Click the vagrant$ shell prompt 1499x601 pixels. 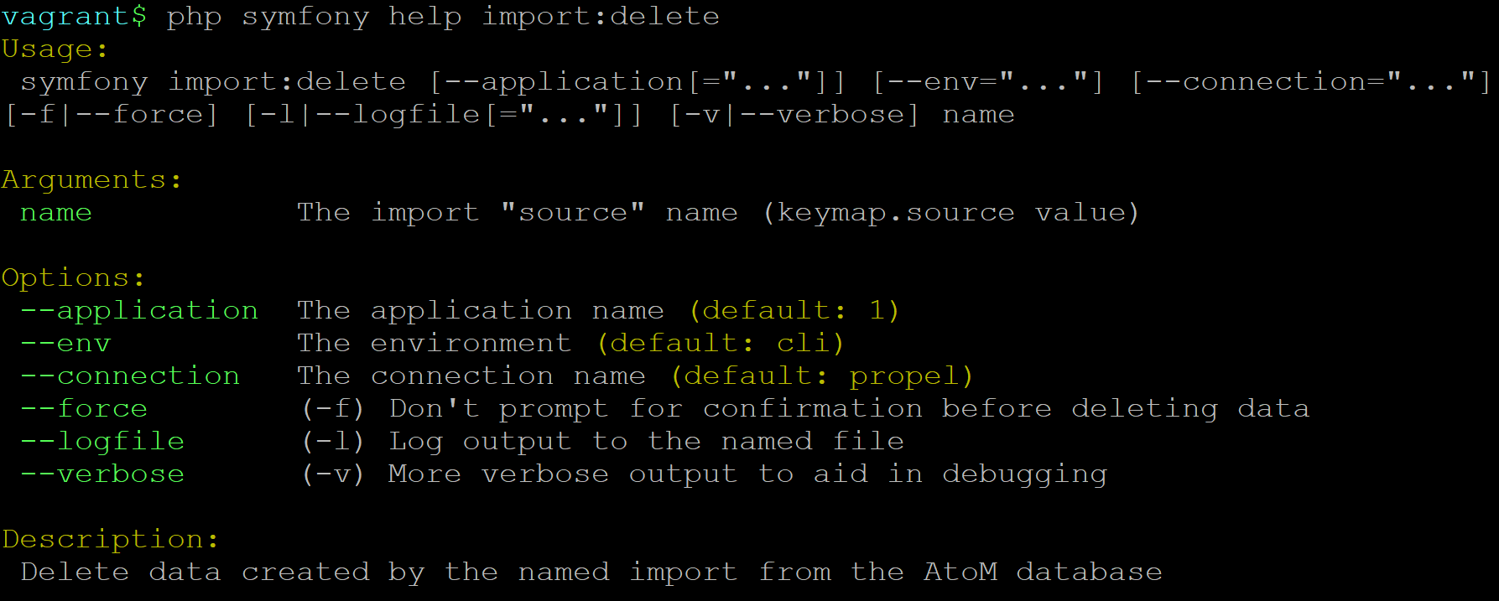click(74, 17)
